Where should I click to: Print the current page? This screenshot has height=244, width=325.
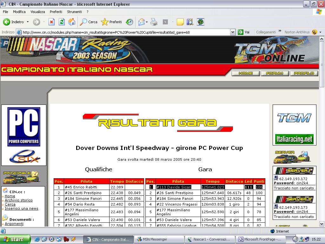pyautogui.click(x=154, y=22)
